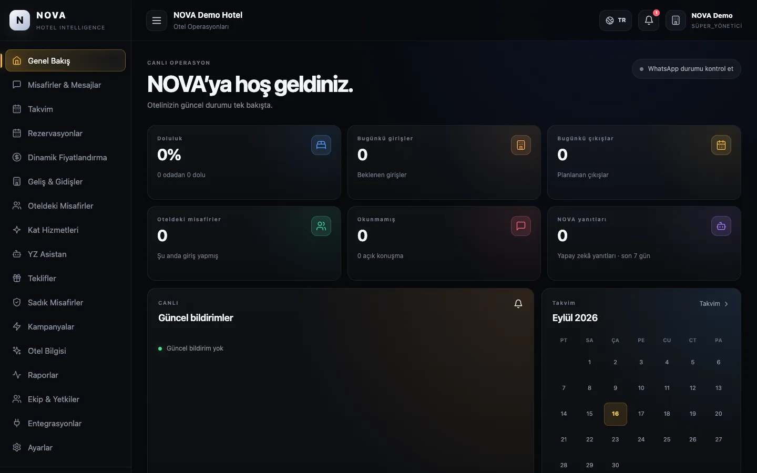Click the NOVA logo in the sidebar header
757x473 pixels.
pos(20,20)
